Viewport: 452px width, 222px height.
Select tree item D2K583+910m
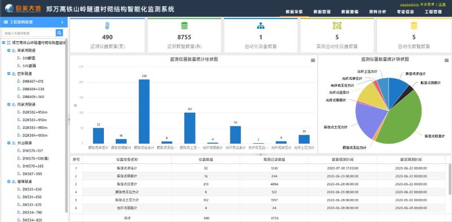[x=34, y=120]
